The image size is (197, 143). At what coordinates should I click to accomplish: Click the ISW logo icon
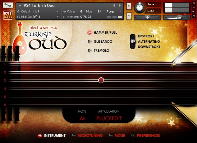pos(8,15)
